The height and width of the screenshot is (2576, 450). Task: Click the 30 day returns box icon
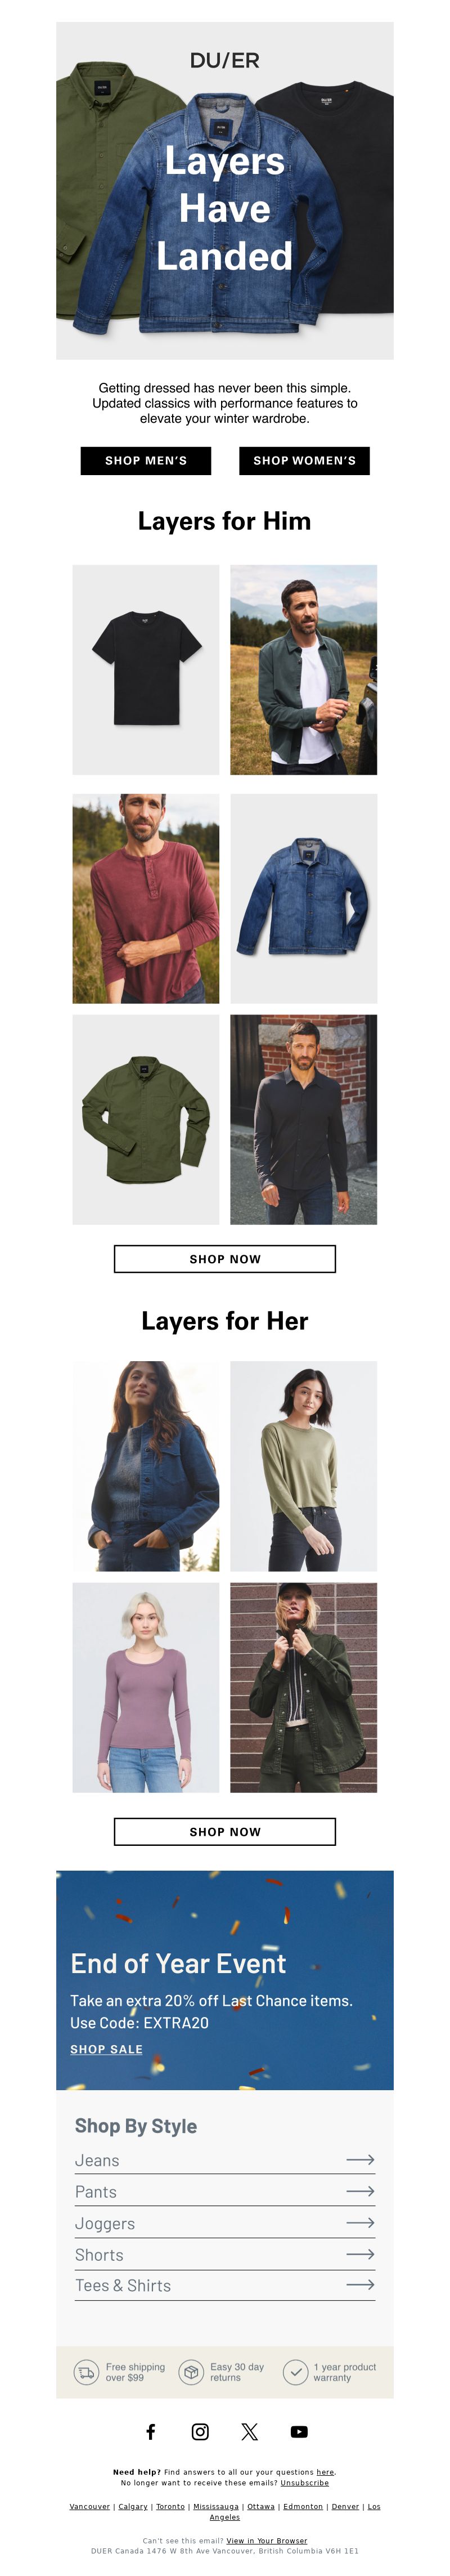click(x=191, y=2372)
